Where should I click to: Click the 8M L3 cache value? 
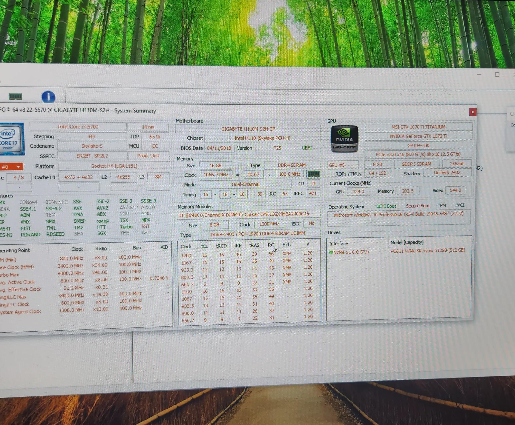pyautogui.click(x=158, y=177)
